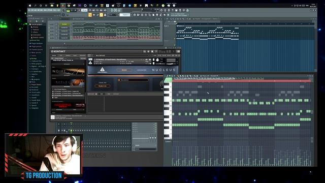Viewport: 325px width, 183px height.
Task: Click the Kontakt logo in plugin header
Action: coord(58,51)
